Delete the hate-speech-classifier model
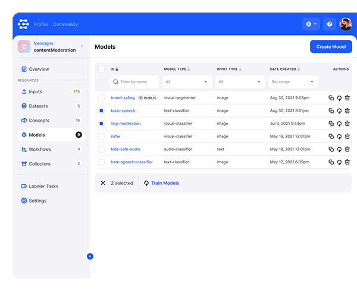The width and height of the screenshot is (357, 291). (347, 162)
